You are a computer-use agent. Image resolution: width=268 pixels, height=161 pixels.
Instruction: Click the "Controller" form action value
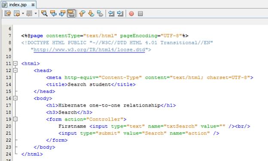click(x=105, y=119)
